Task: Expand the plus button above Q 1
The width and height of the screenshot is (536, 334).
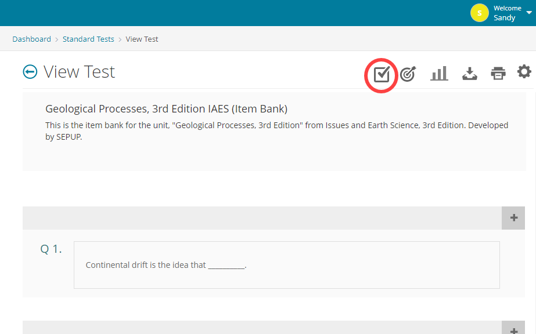Action: (x=513, y=218)
